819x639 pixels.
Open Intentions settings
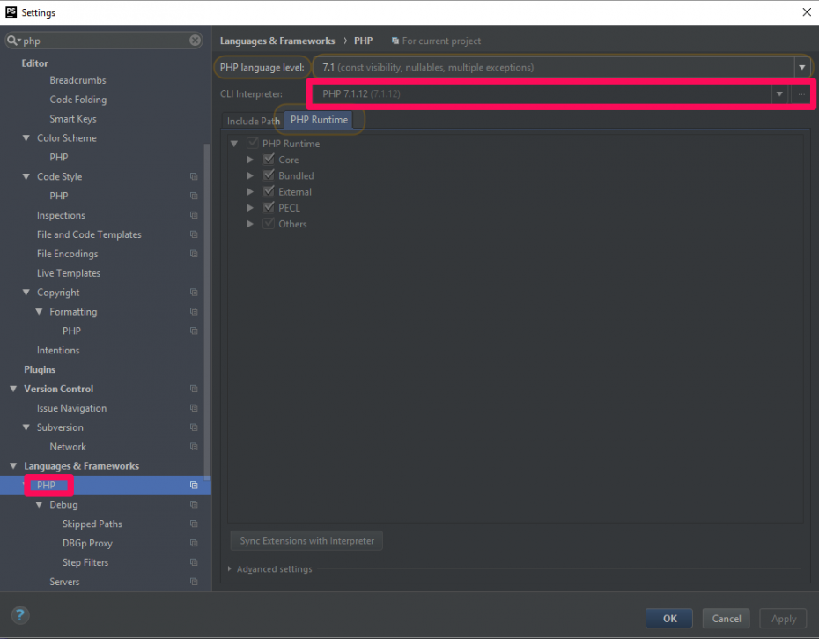58,351
